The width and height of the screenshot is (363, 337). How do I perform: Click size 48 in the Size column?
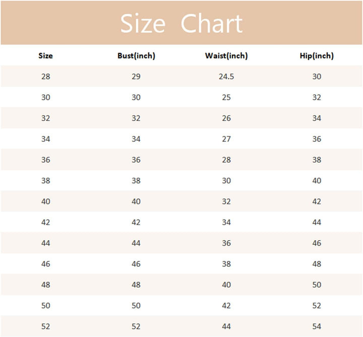click(x=46, y=285)
